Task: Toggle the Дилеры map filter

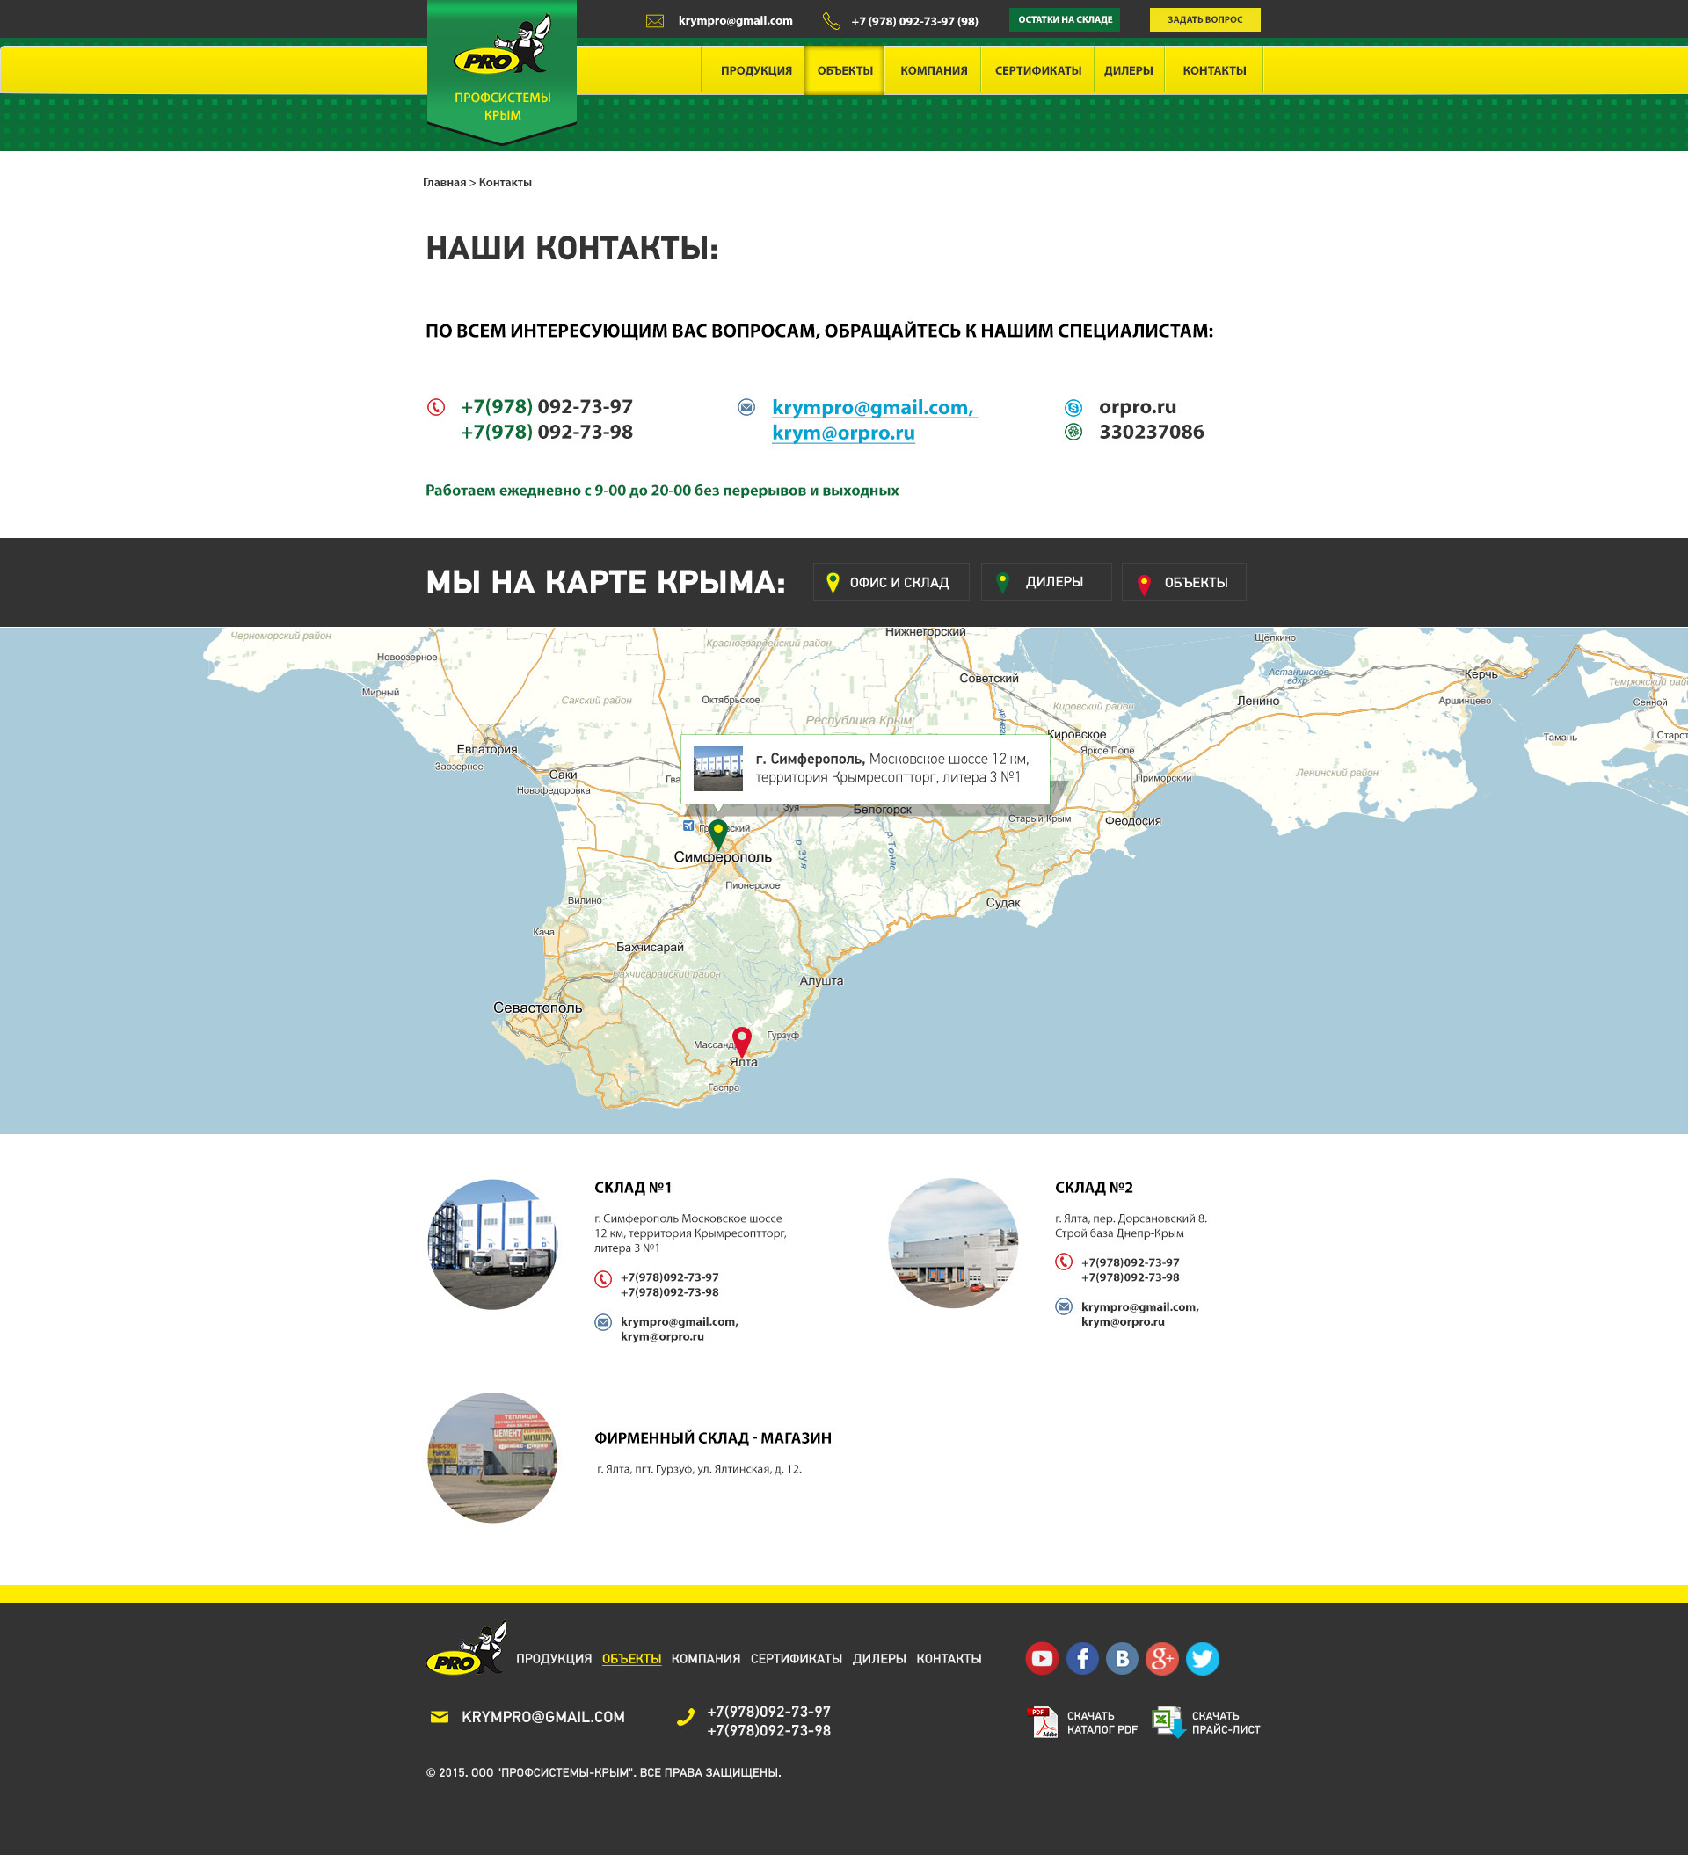Action: point(1045,583)
